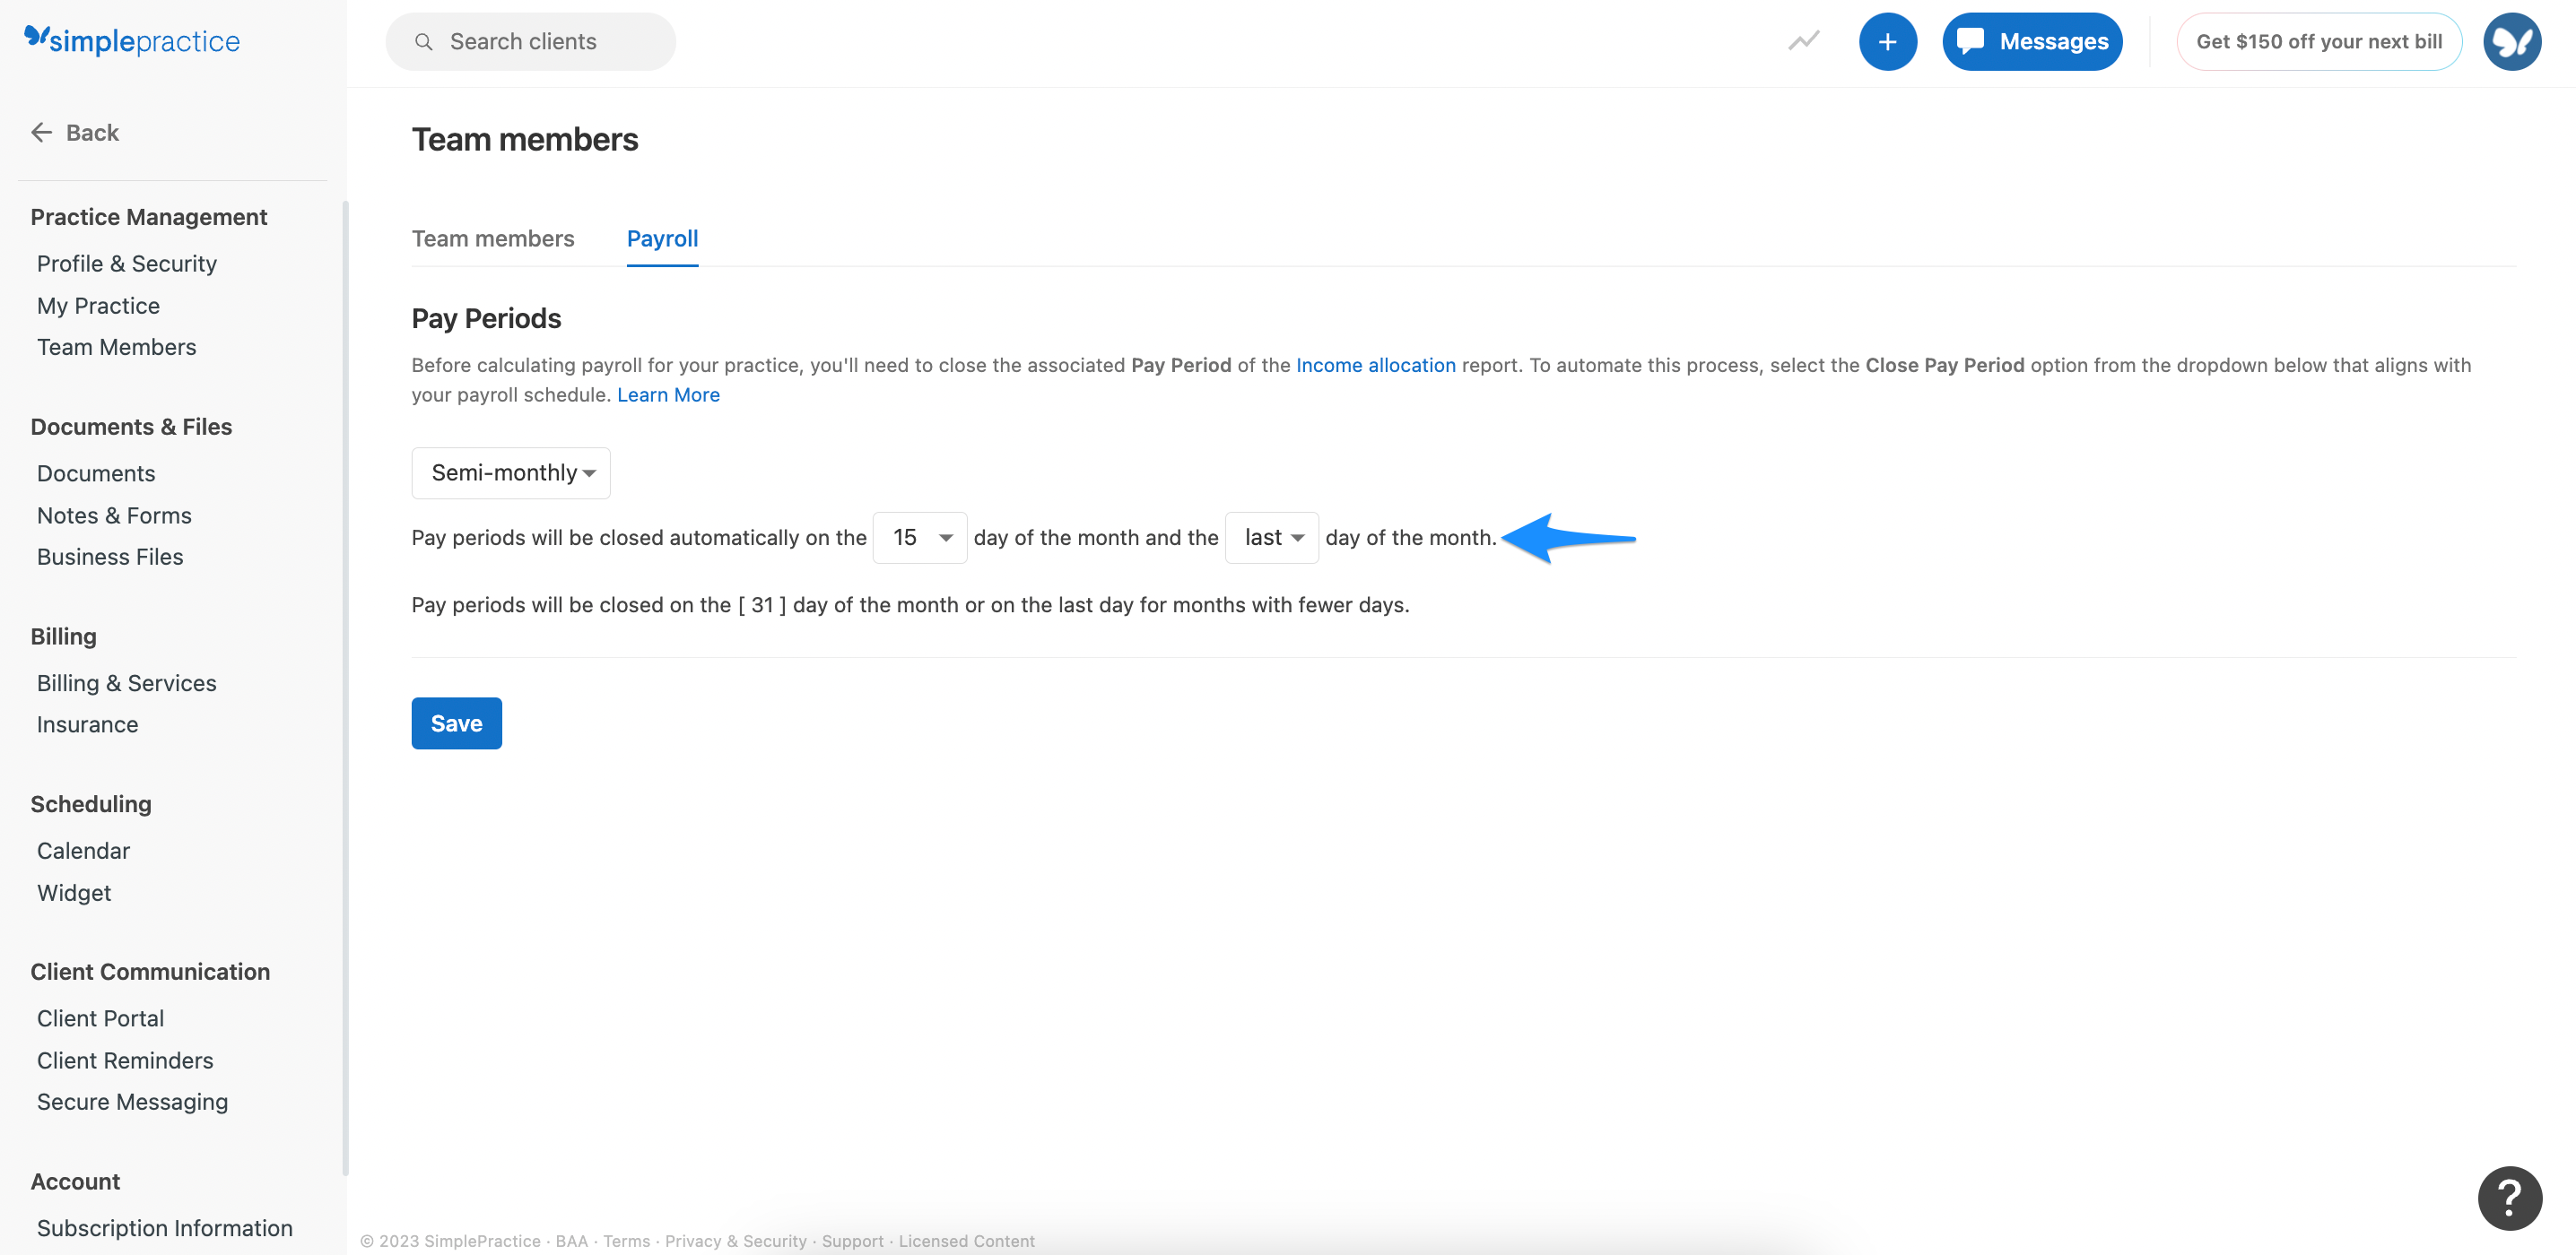Image resolution: width=2576 pixels, height=1255 pixels.
Task: Click Learn More about pay periods
Action: click(x=668, y=394)
